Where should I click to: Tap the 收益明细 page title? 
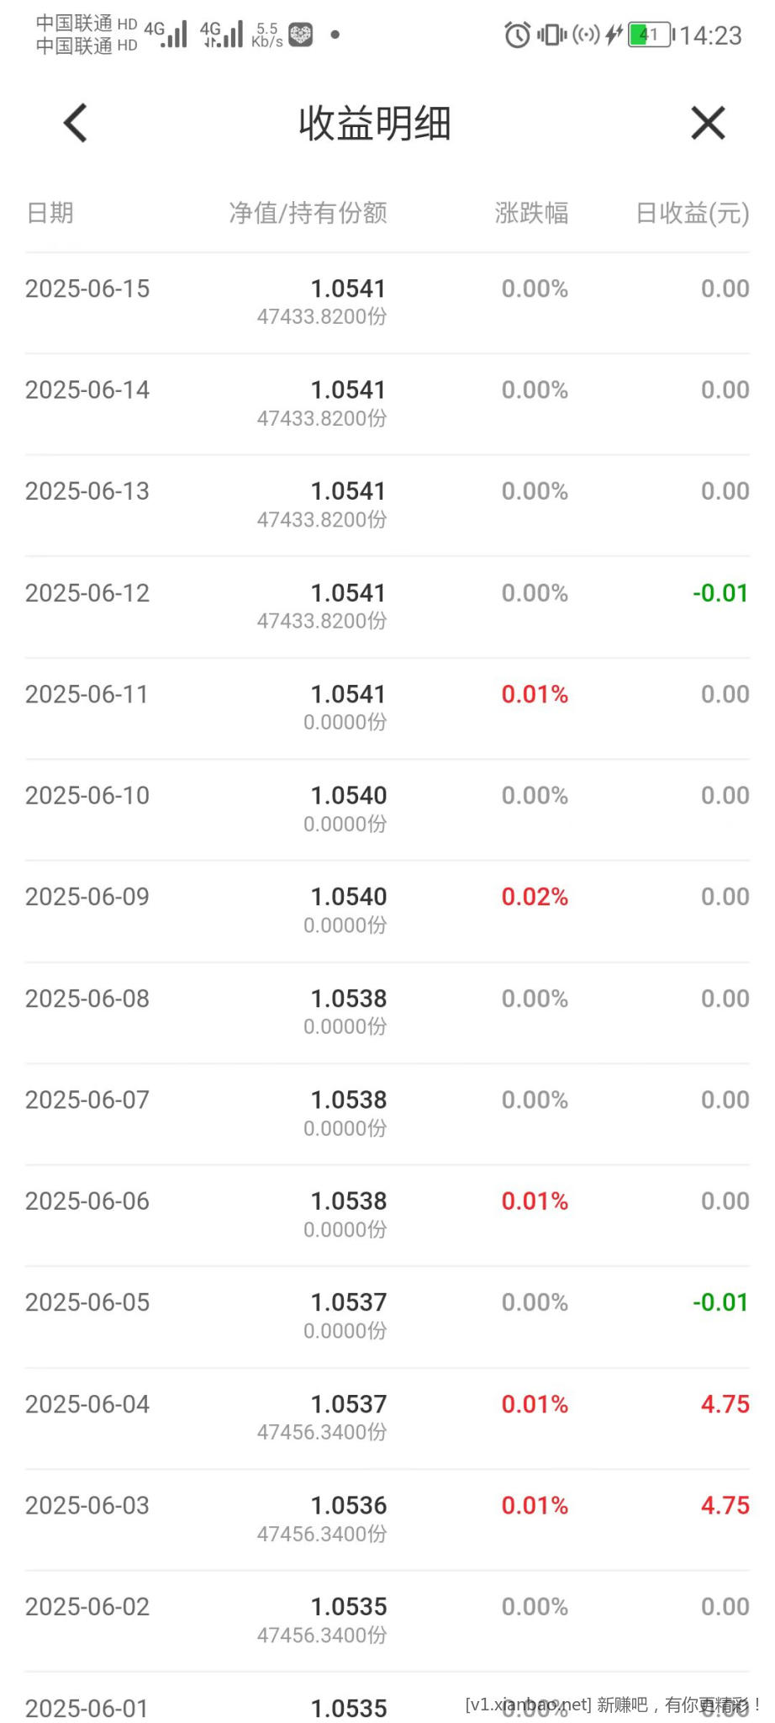(x=375, y=124)
